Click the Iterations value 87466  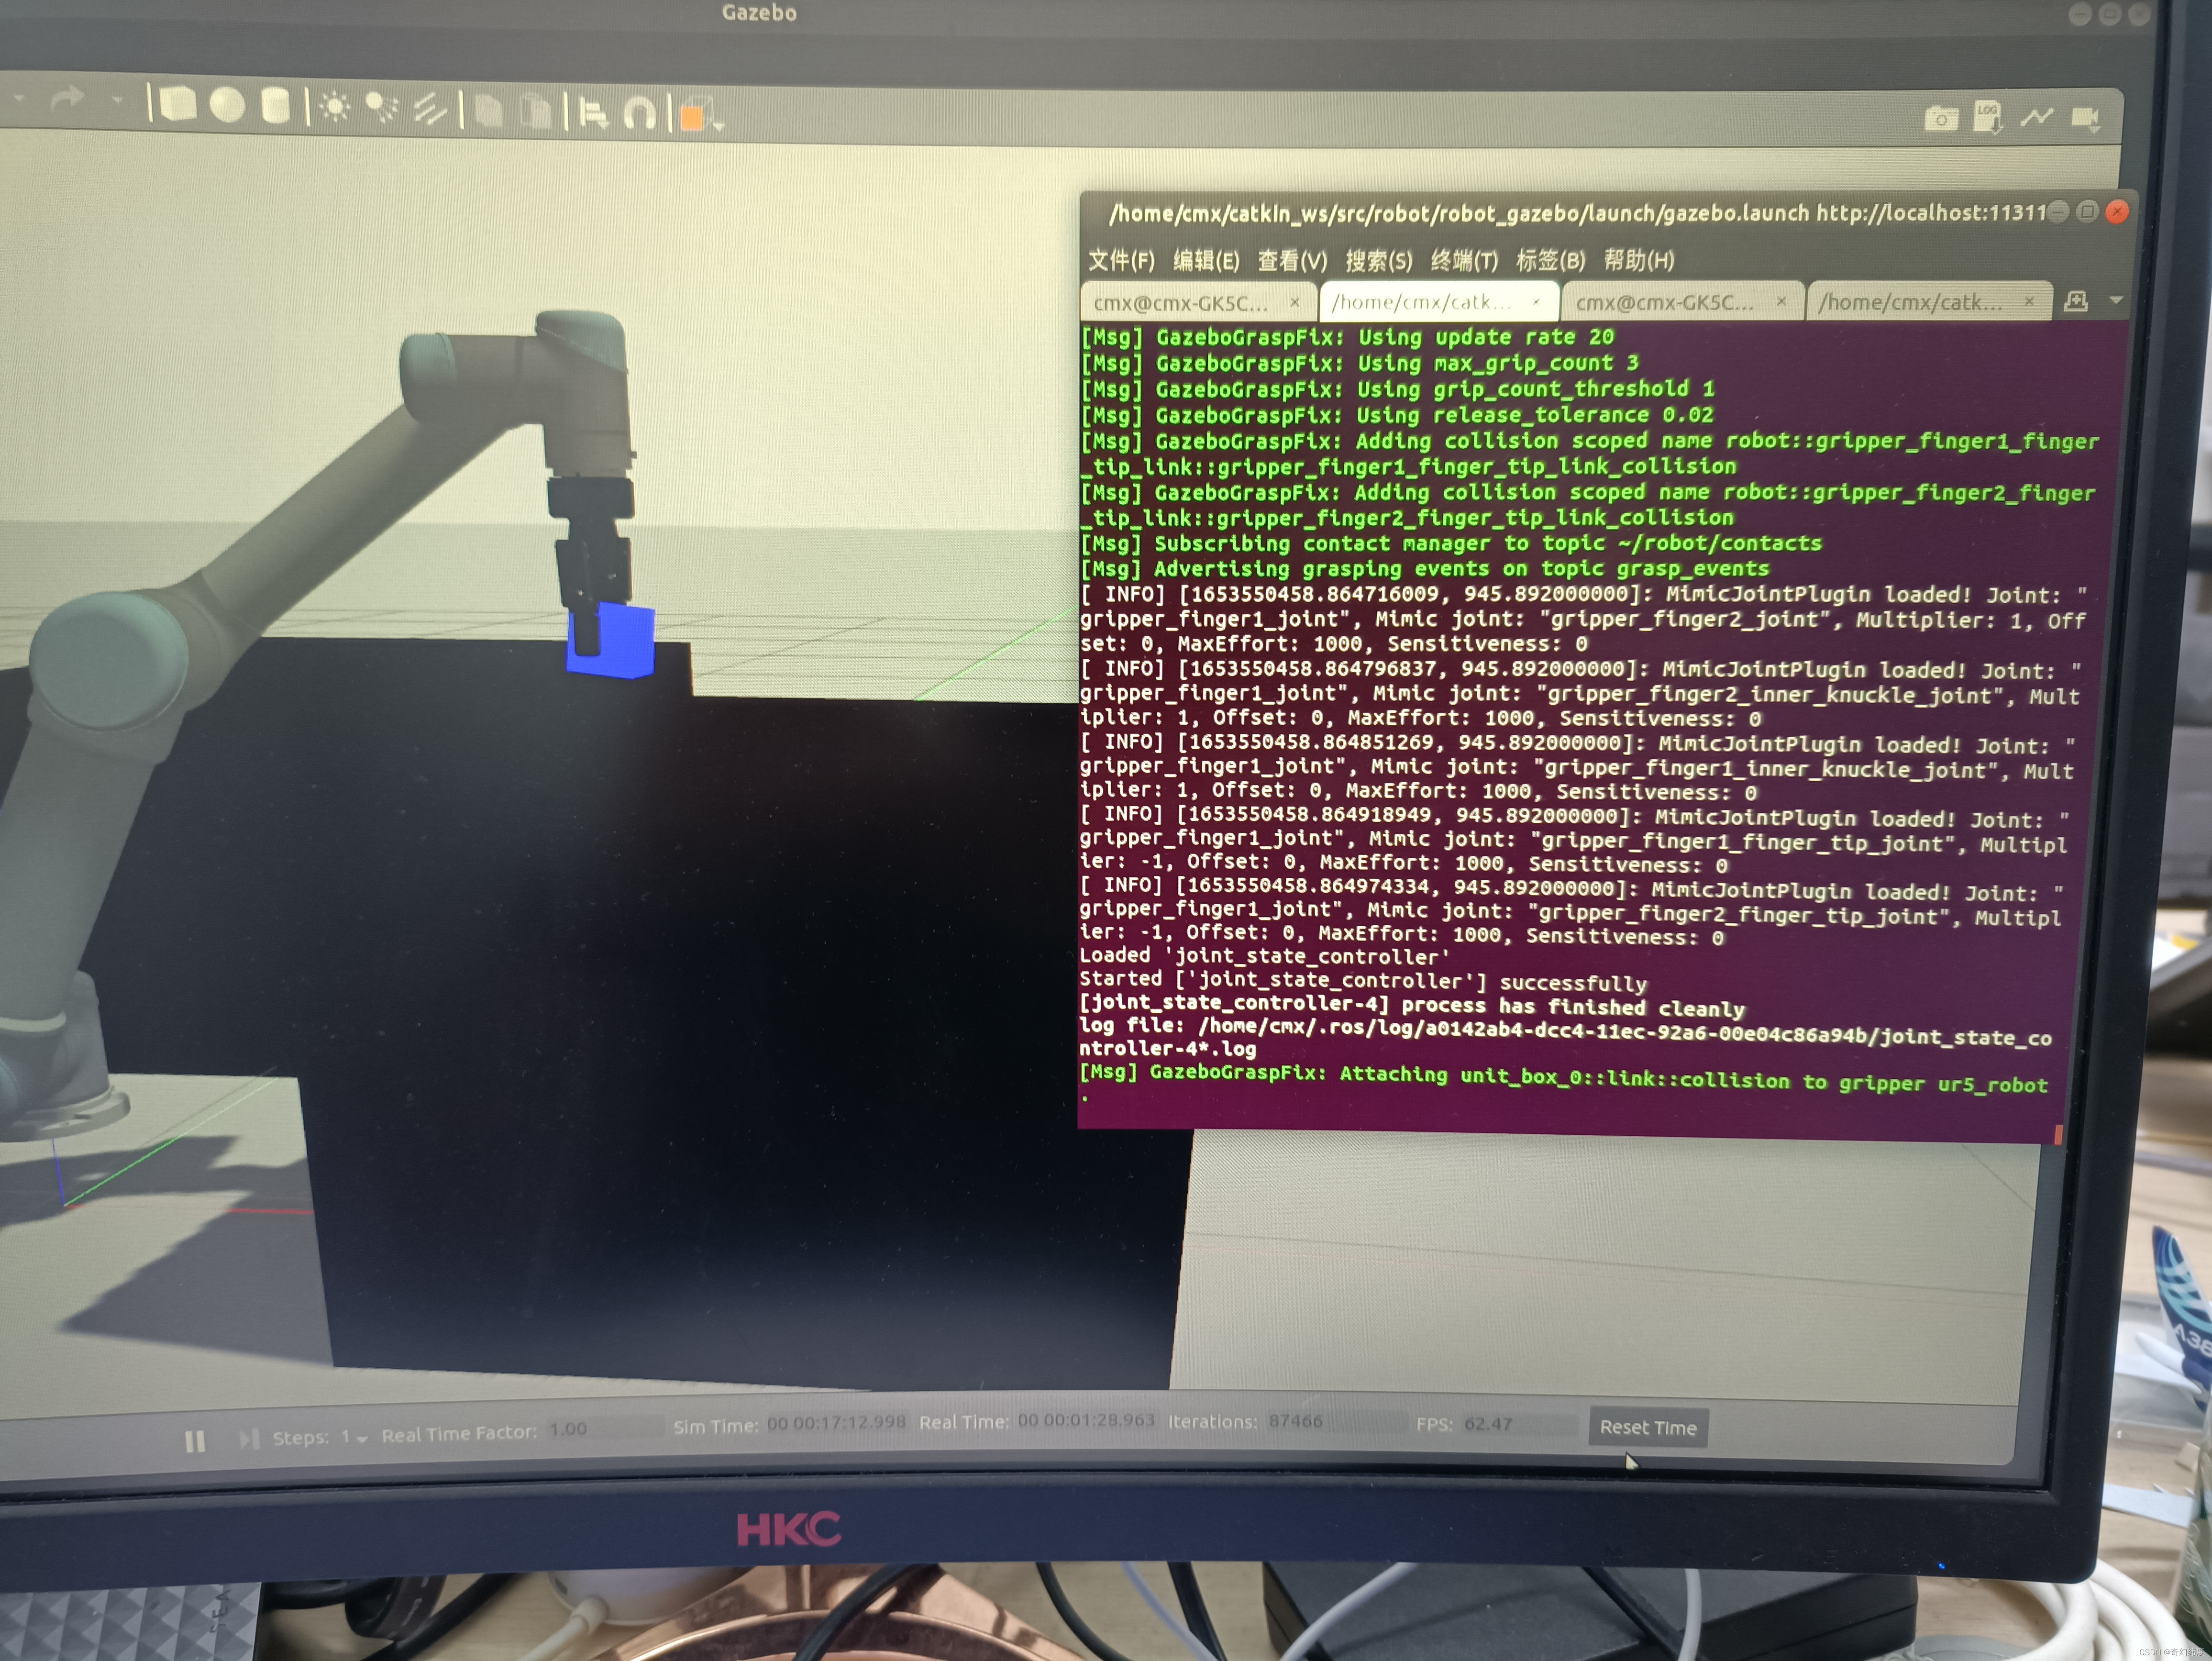[x=1296, y=1420]
